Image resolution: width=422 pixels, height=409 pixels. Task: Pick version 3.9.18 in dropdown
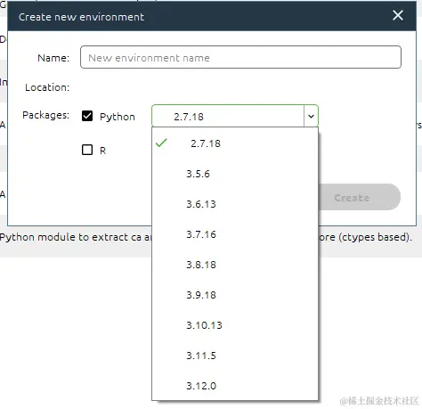pyautogui.click(x=235, y=295)
